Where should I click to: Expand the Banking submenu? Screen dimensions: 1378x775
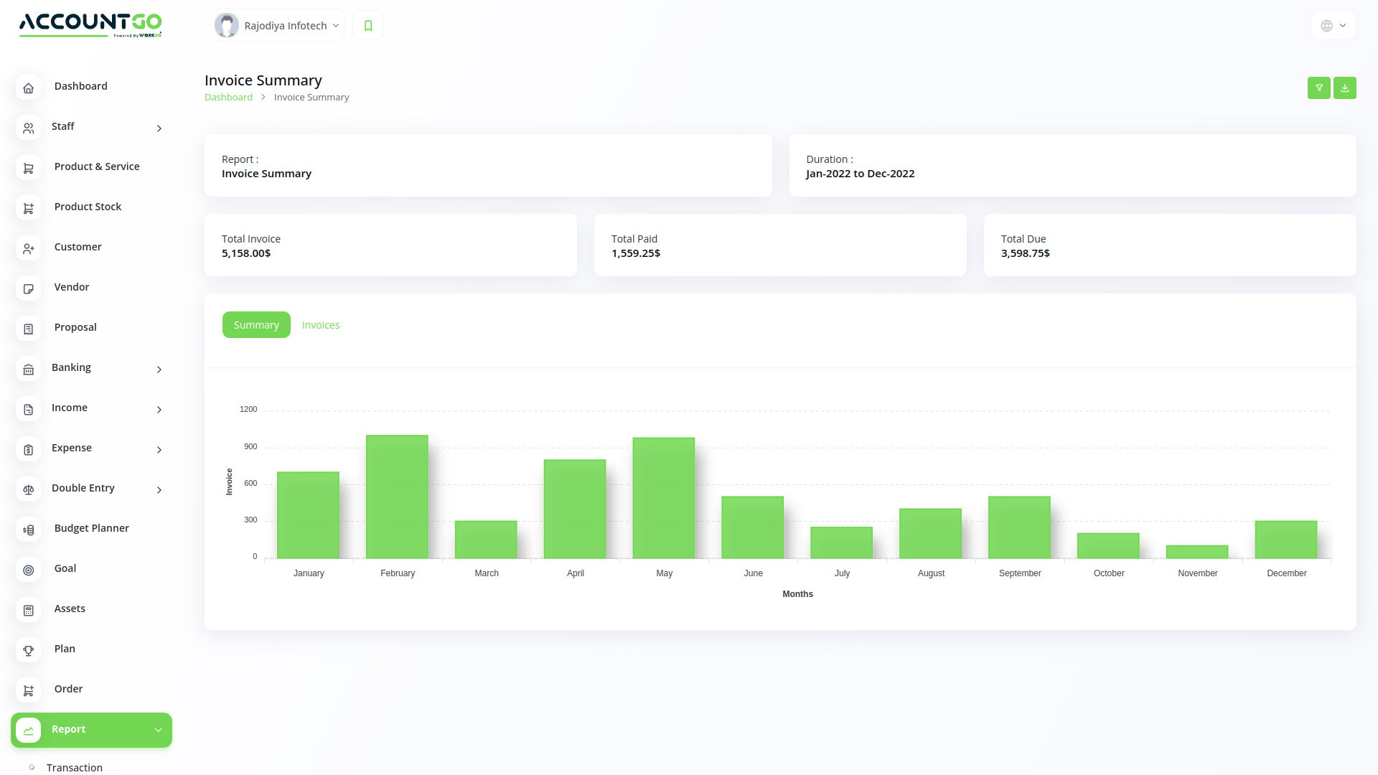(159, 370)
